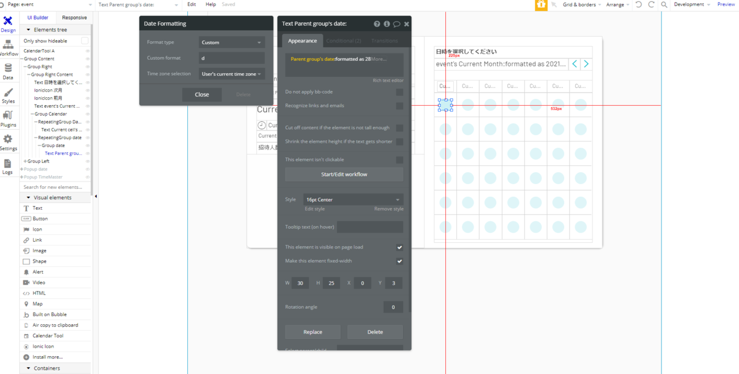Image resolution: width=739 pixels, height=374 pixels.
Task: Click the info icon in property editor header
Action: pos(387,24)
